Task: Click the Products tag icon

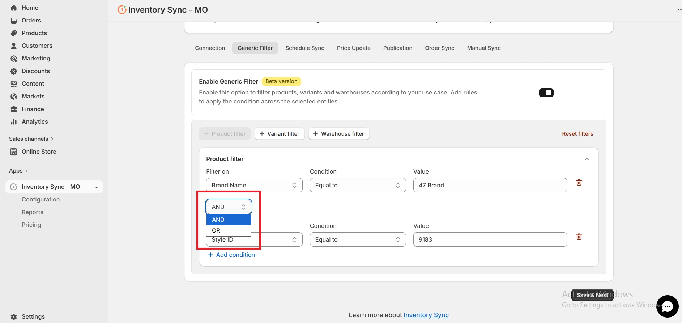Action: pos(14,33)
